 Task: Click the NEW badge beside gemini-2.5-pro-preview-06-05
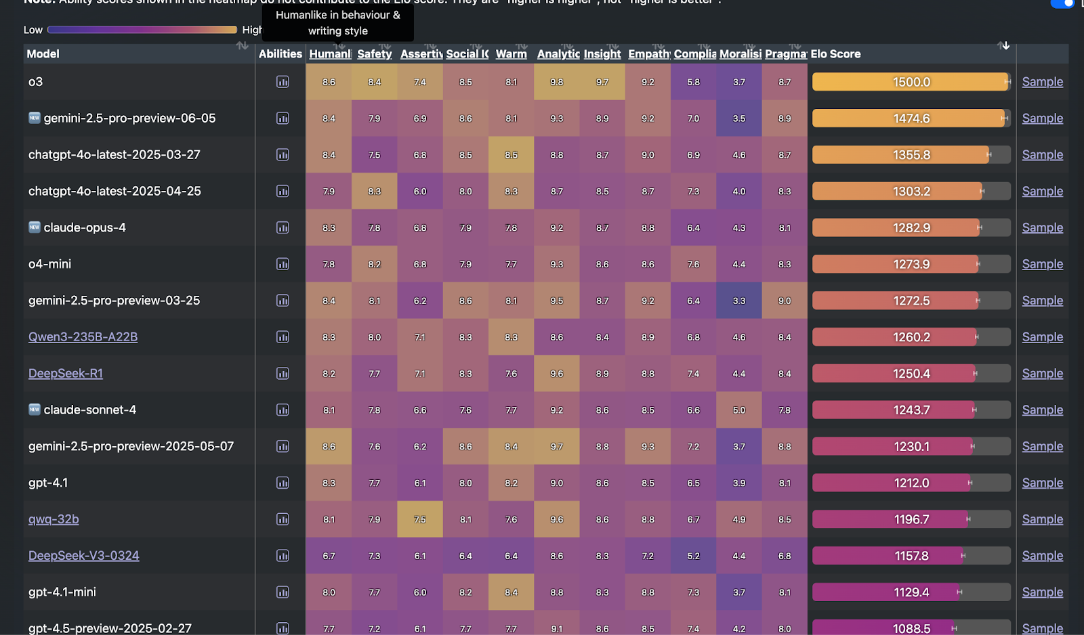35,118
